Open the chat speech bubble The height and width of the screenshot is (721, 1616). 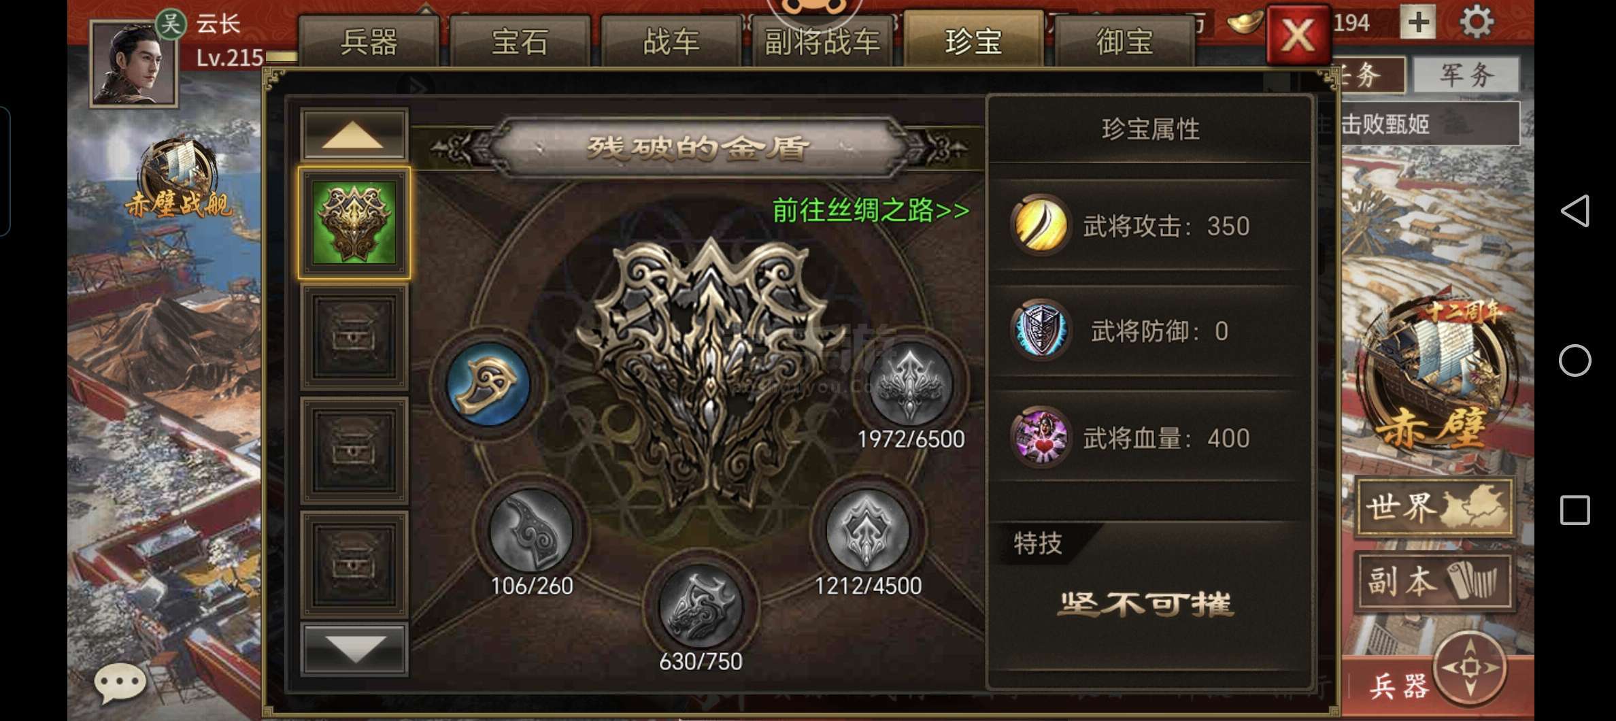(x=120, y=682)
